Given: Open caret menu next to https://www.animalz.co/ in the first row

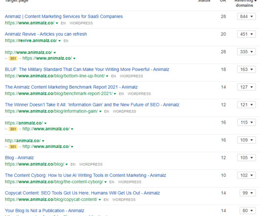Looking at the screenshot, I should coord(57,23).
